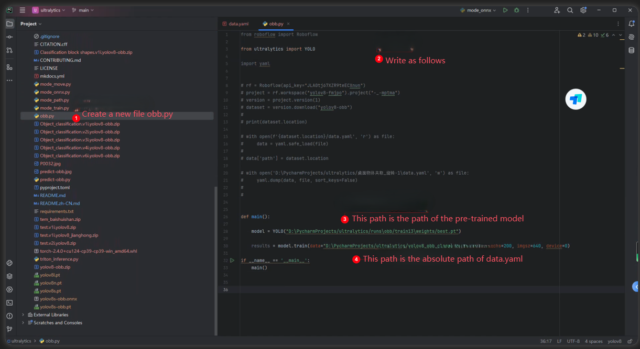Click obb.py in the breadcrumb bar
Viewport: 640px width, 349px height.
tap(50, 341)
